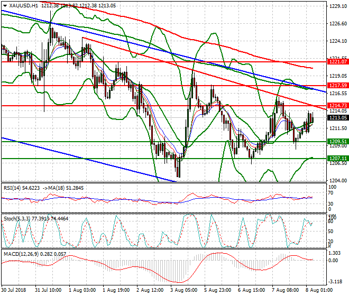Click the 1216.55 price scale value
The height and width of the screenshot is (296, 349).
pos(338,94)
